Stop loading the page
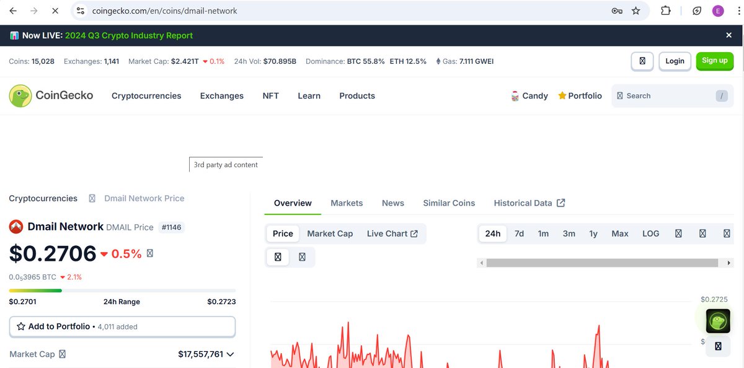The height and width of the screenshot is (368, 744). pyautogui.click(x=55, y=11)
